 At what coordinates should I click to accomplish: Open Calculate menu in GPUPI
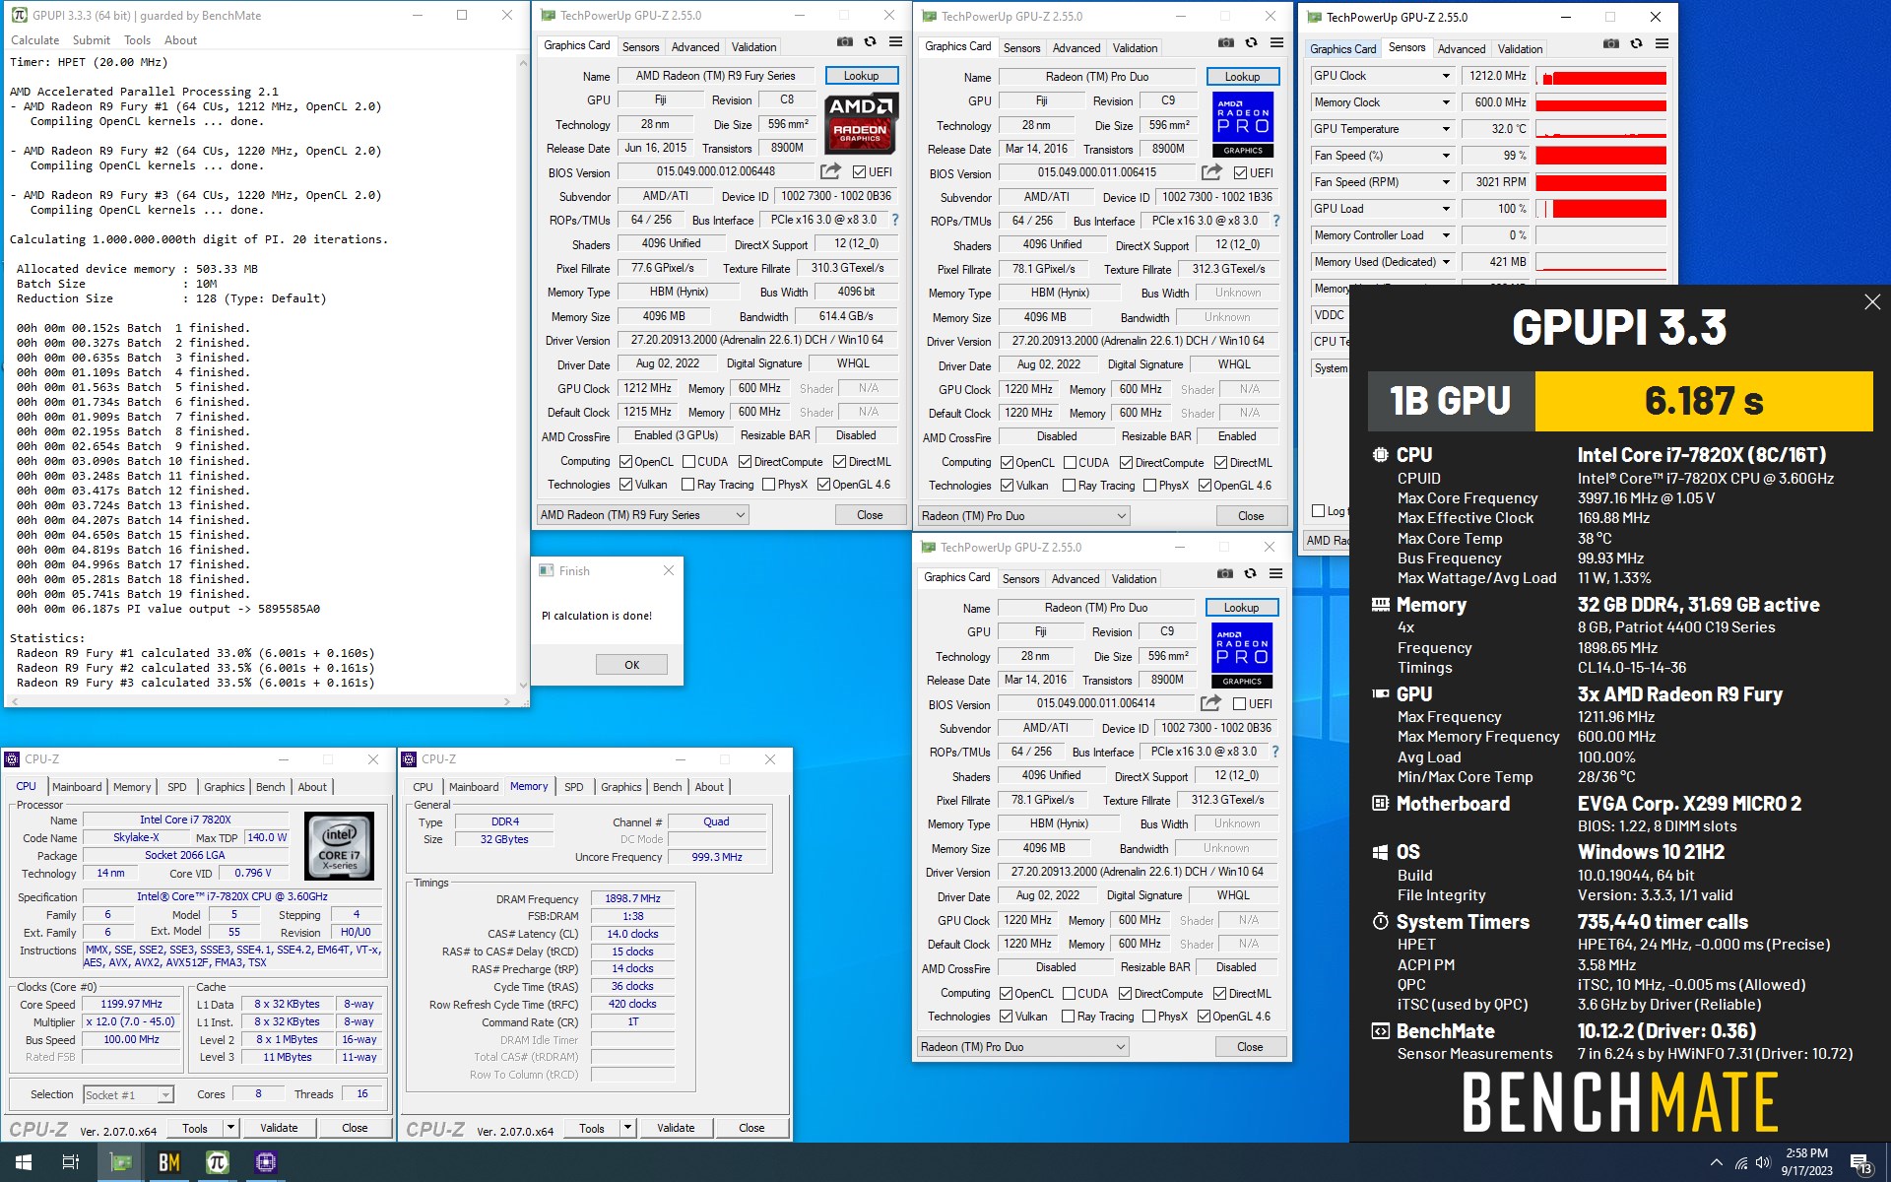[34, 40]
